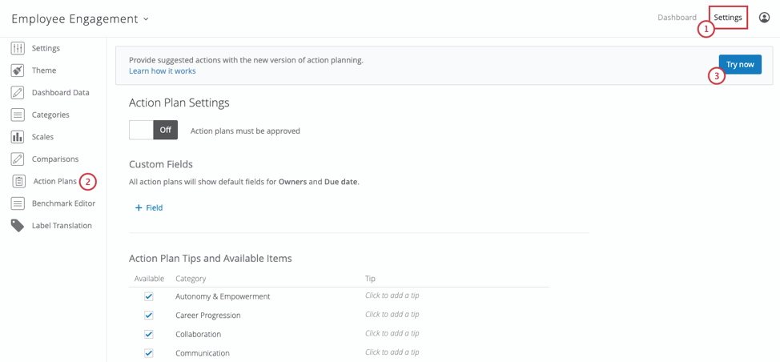The image size is (780, 362).
Task: Click the Comparisons edit icon
Action: coord(18,159)
